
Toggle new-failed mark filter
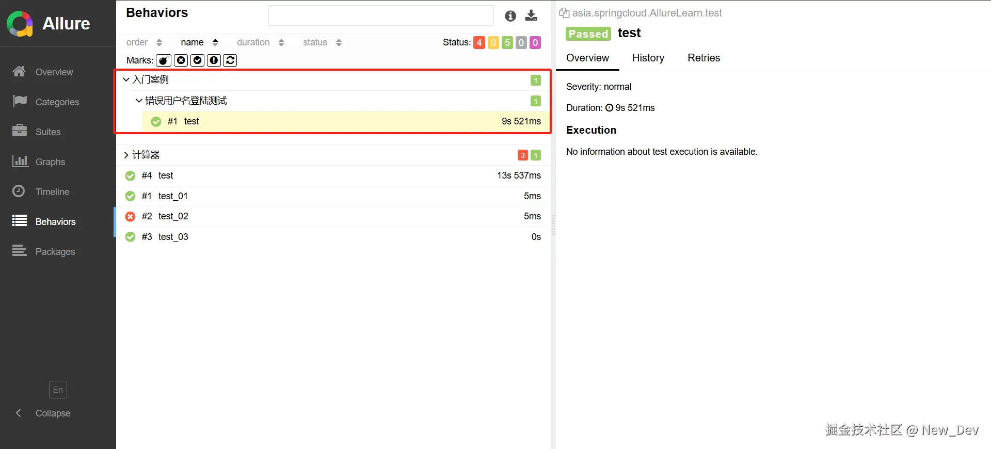click(x=181, y=60)
